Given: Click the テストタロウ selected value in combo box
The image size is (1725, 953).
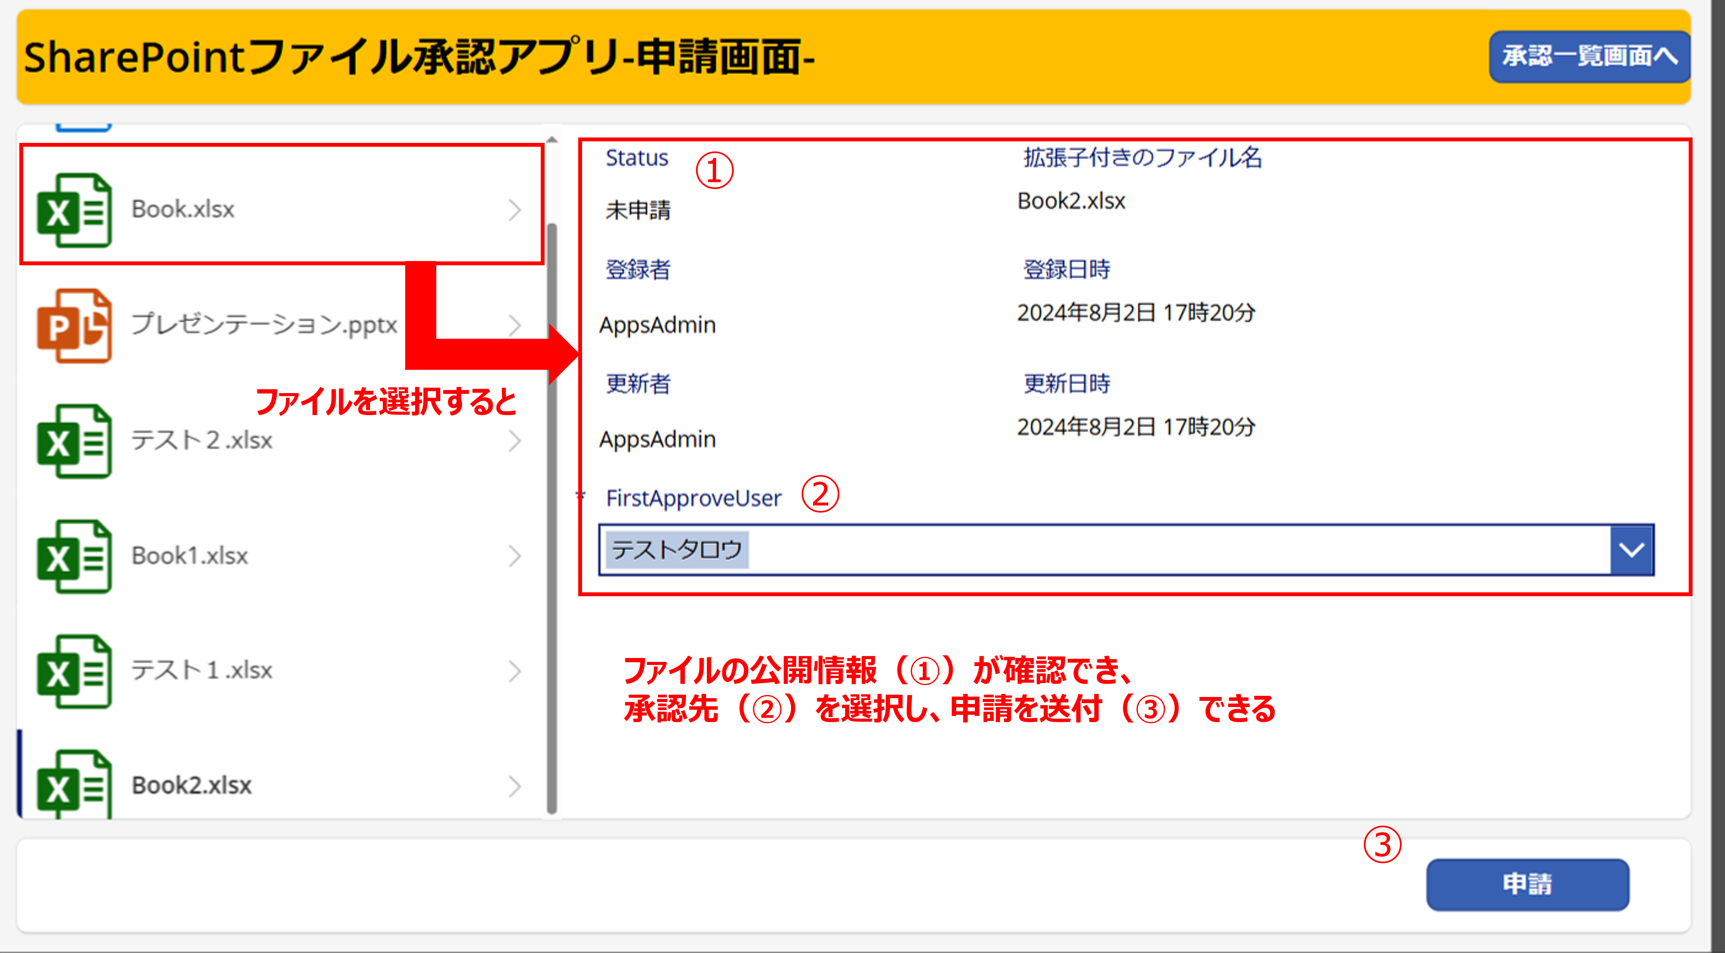Looking at the screenshot, I should tap(677, 550).
